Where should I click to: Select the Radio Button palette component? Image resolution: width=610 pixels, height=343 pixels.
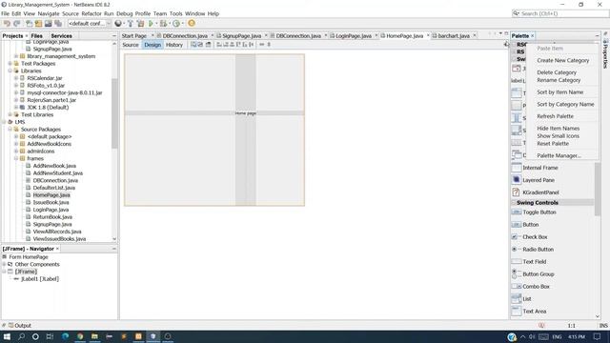pyautogui.click(x=538, y=250)
